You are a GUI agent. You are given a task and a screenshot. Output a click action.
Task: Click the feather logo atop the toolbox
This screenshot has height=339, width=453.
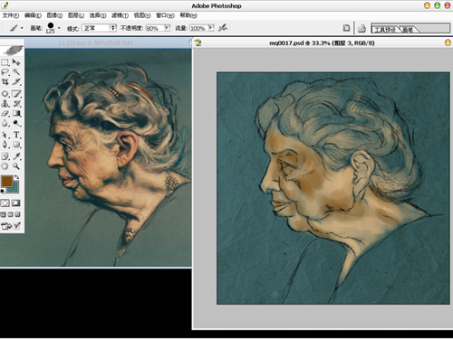(12, 51)
